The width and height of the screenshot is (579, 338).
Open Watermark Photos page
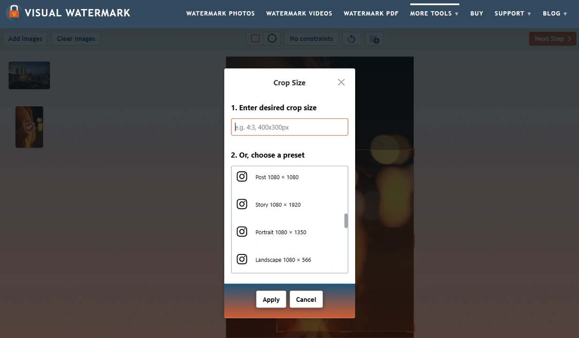(221, 14)
